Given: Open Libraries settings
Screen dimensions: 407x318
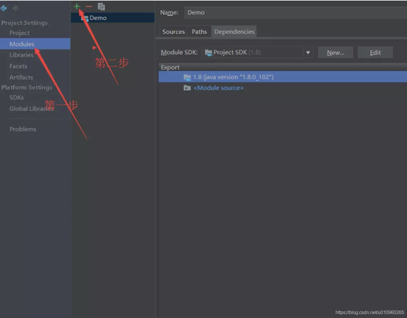Looking at the screenshot, I should pyautogui.click(x=21, y=55).
